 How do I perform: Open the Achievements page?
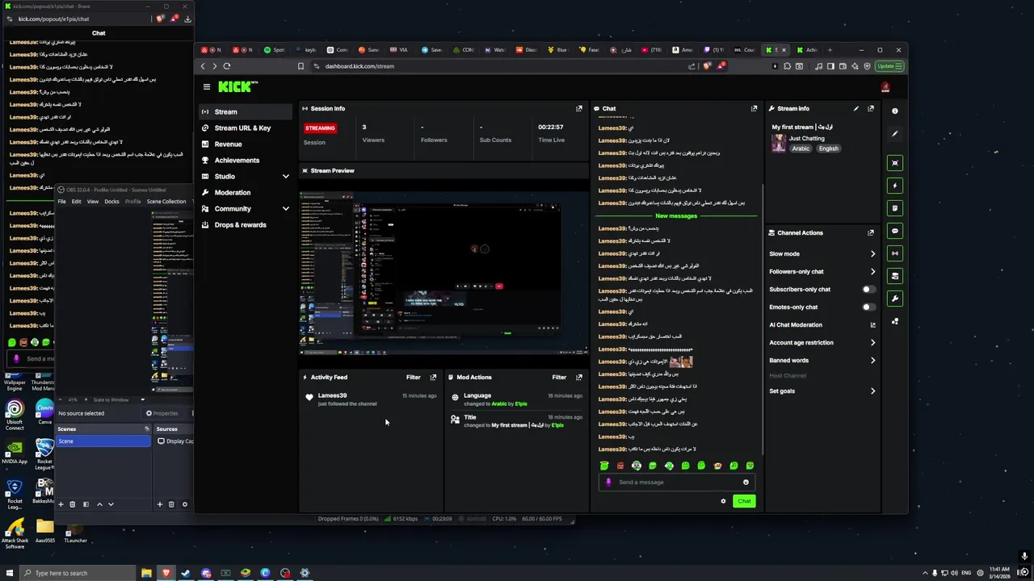point(246,160)
